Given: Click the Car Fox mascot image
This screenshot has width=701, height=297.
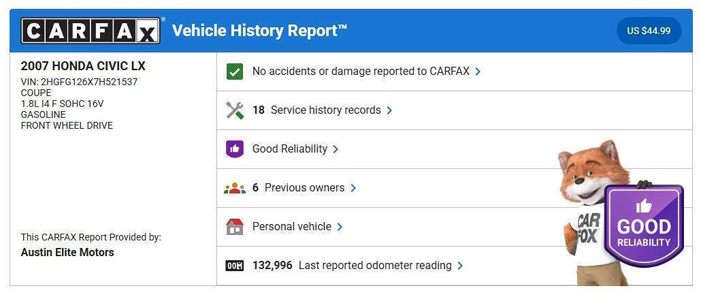Looking at the screenshot, I should [584, 204].
